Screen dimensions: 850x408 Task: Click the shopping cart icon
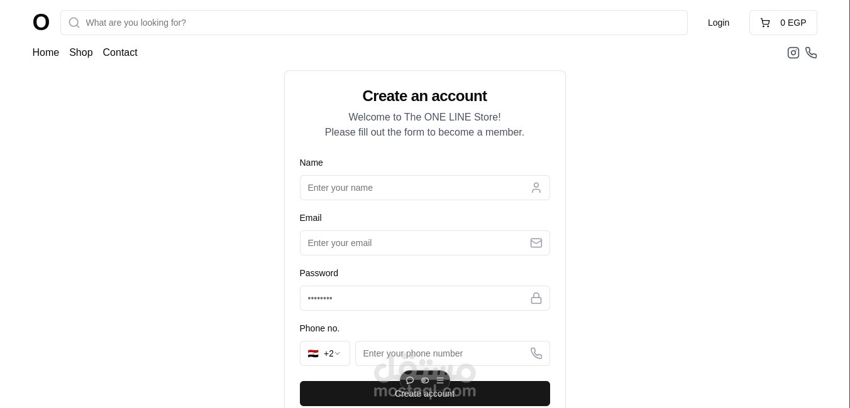(x=765, y=23)
